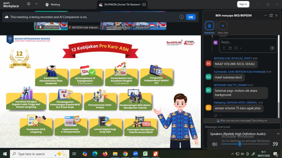Select the Dit.PMASN_Deviani Titi Nautami tab
This screenshot has height=158, width=282.
click(x=122, y=4)
